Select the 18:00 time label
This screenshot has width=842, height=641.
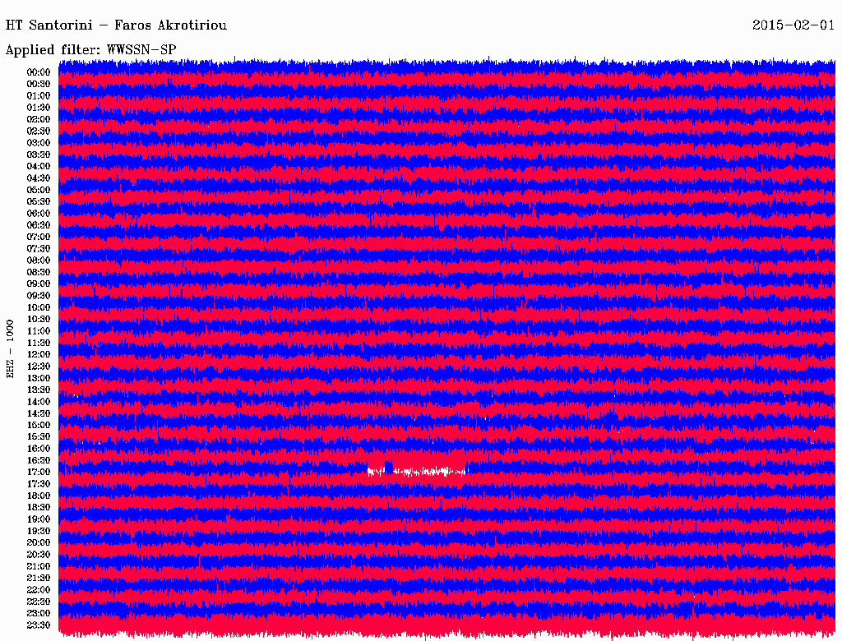point(39,496)
